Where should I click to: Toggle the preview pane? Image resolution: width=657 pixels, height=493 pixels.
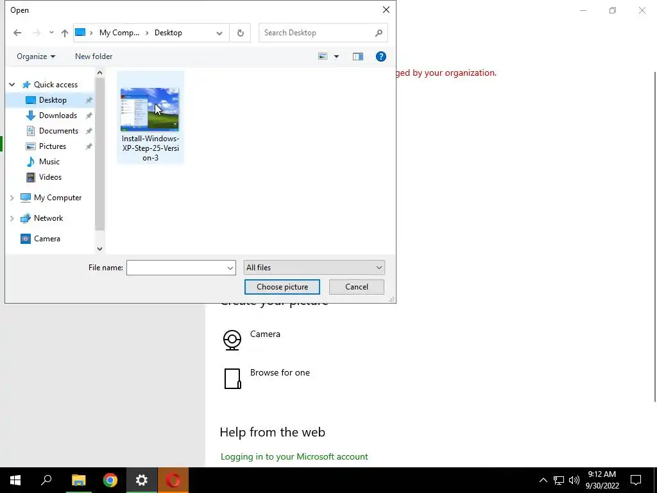coord(358,56)
